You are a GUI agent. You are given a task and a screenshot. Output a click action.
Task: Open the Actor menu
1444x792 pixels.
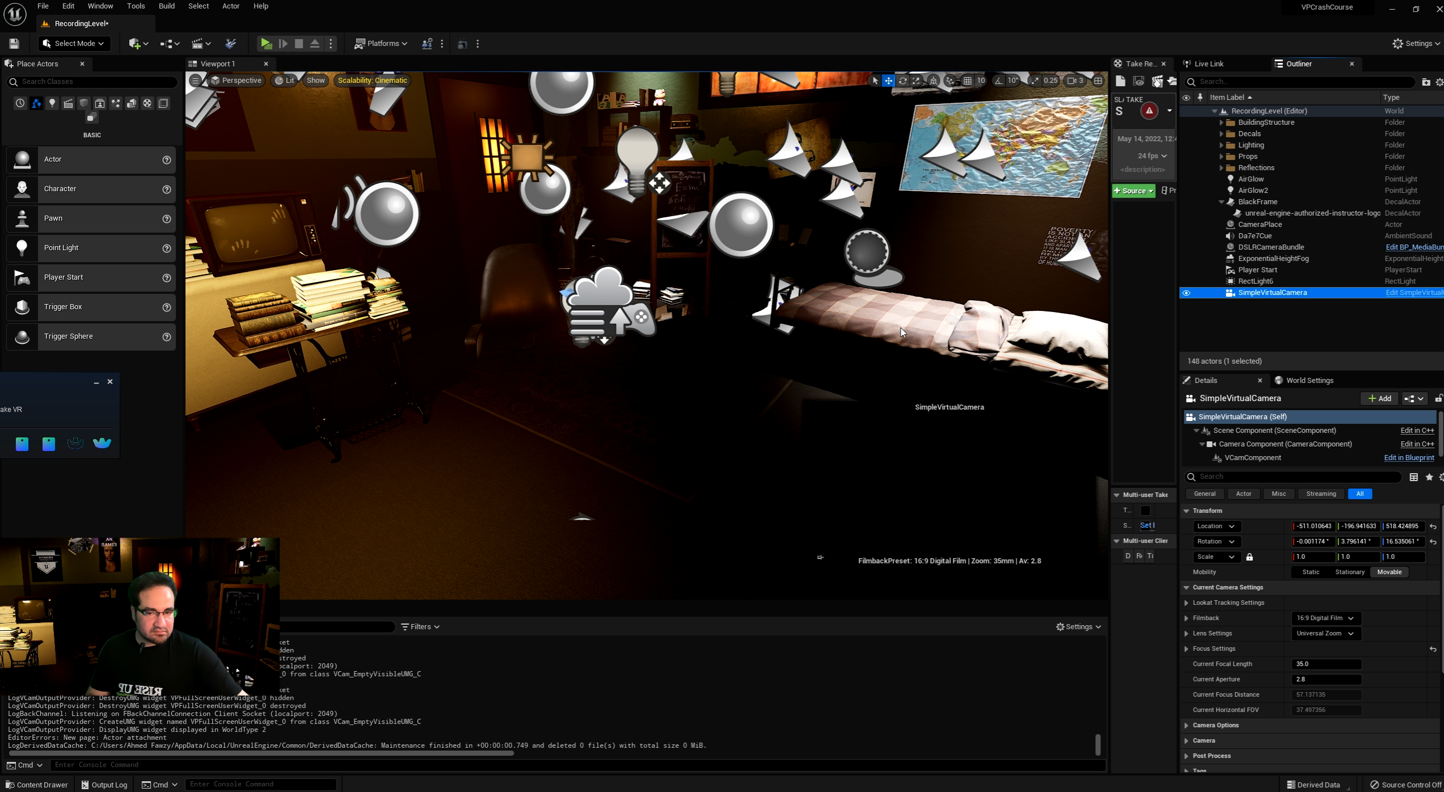[x=230, y=6]
